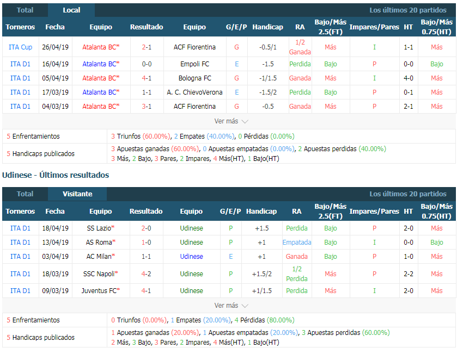Click the 1-1 result in the AC Milan row
457x348 pixels.
tap(147, 256)
